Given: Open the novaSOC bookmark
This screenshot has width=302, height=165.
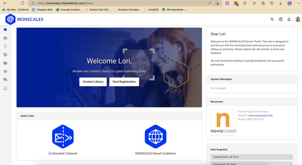Looking at the screenshot, I should 151,10.
